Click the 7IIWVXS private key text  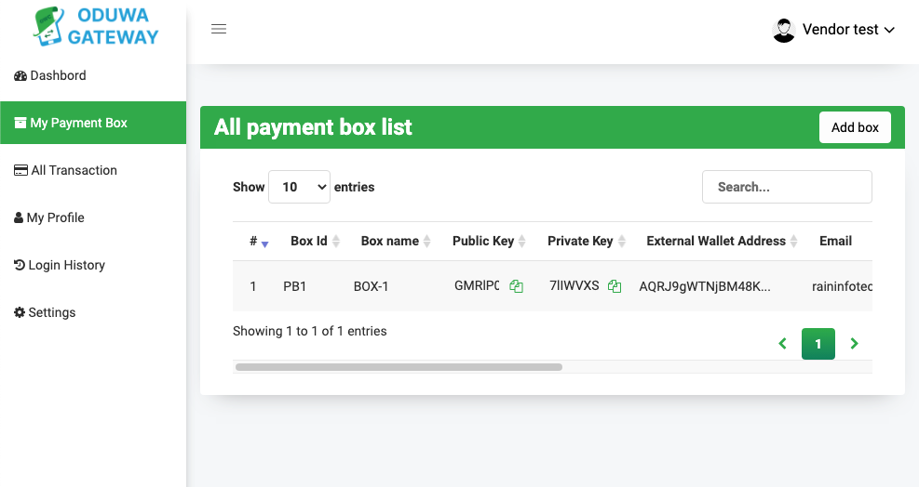click(574, 285)
